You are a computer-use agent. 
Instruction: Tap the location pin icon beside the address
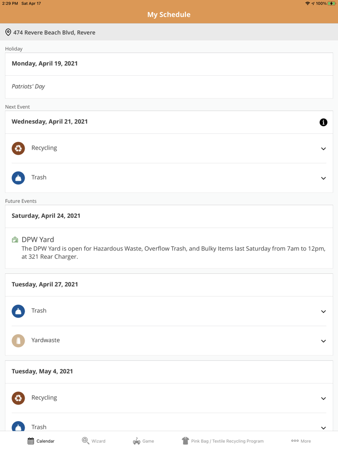point(8,32)
